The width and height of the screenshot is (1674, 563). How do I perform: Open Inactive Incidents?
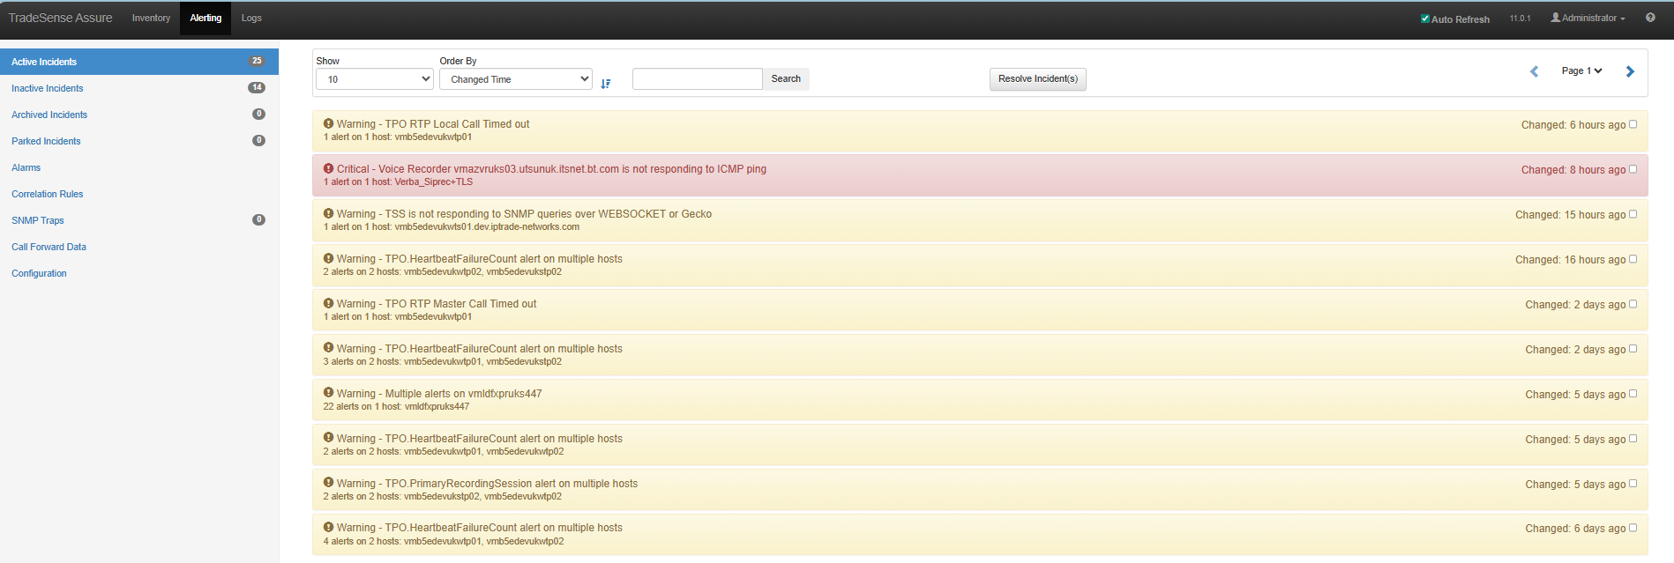pyautogui.click(x=48, y=88)
